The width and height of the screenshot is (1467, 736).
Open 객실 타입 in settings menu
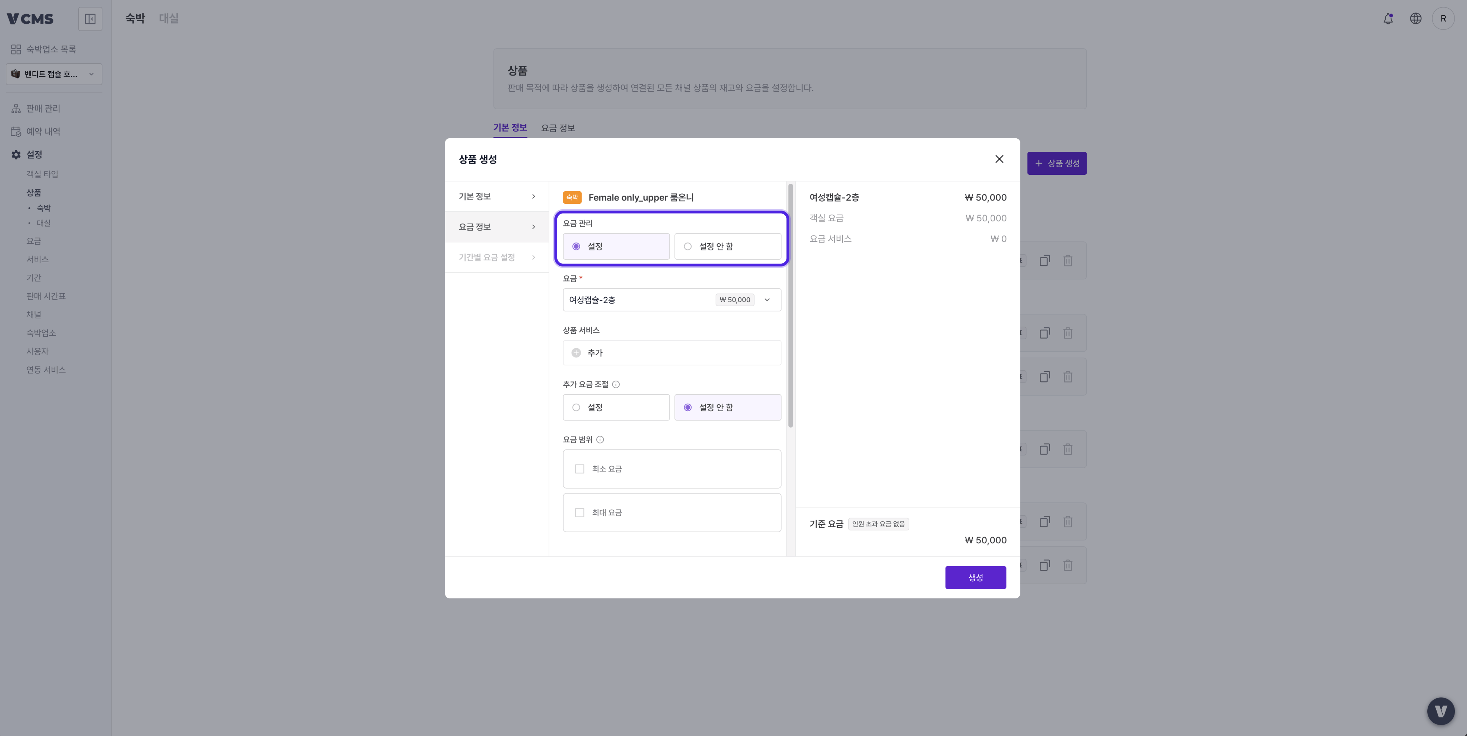click(42, 174)
